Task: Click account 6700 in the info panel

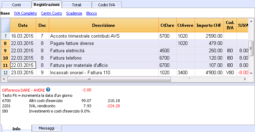Action: [6, 101]
